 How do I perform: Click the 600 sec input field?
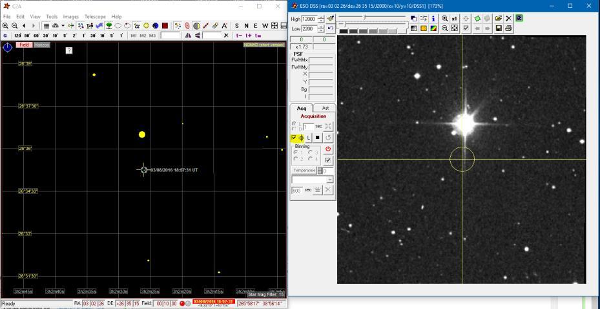coord(297,190)
